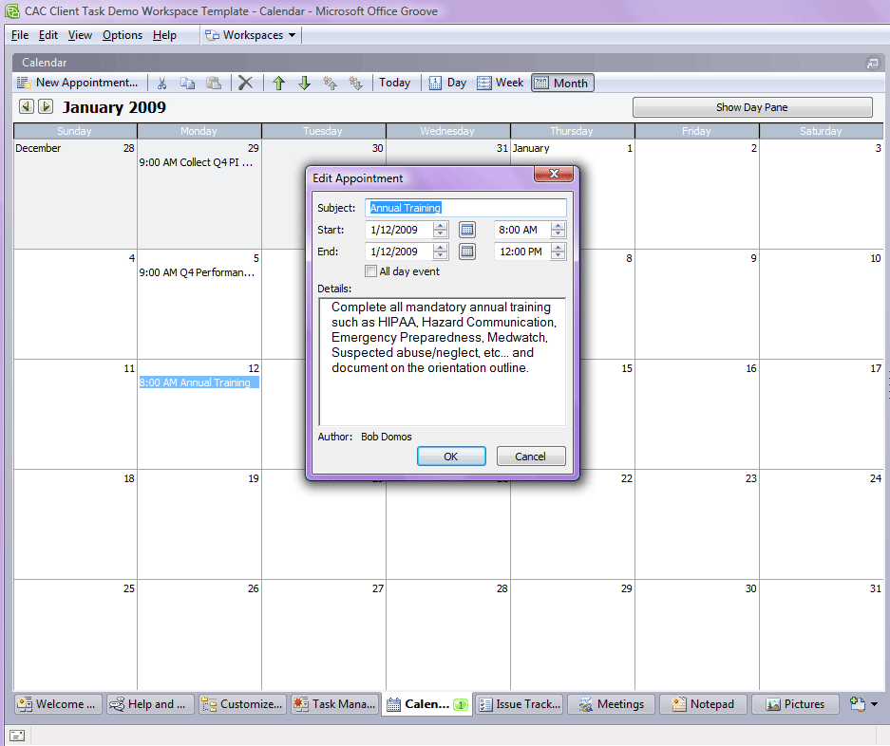Open Start date calendar picker icon
Viewport: 890px width, 746px height.
pyautogui.click(x=467, y=230)
